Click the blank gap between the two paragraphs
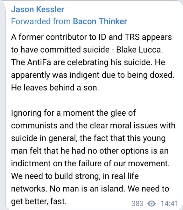This screenshot has height=210, width=183. [91, 100]
